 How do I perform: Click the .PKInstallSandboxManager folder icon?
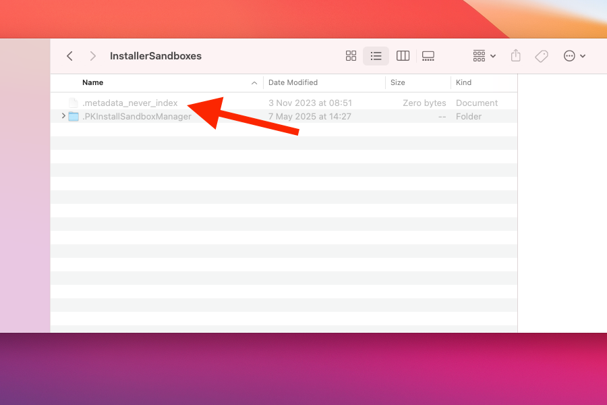pyautogui.click(x=74, y=116)
